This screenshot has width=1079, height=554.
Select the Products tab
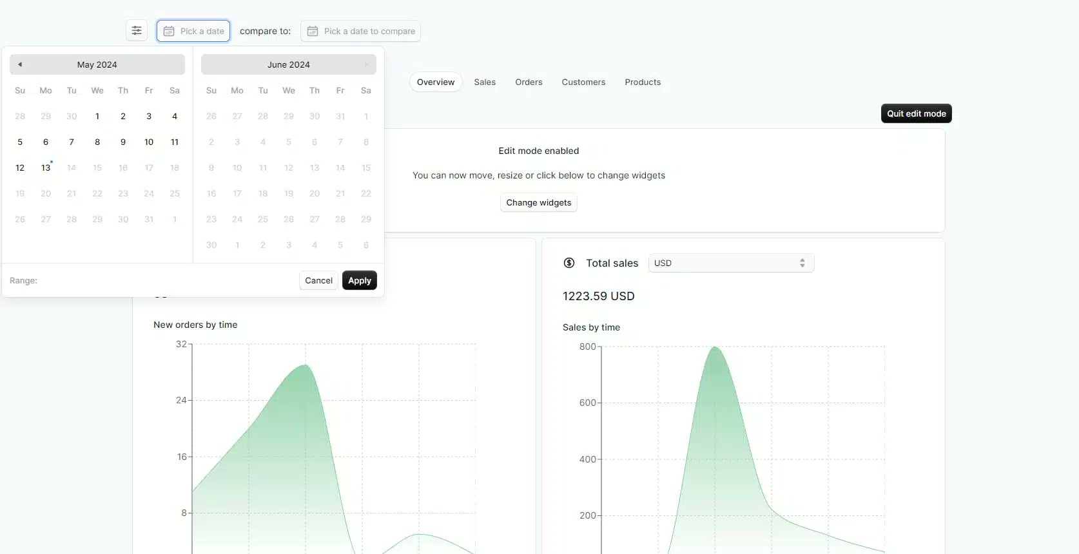643,82
